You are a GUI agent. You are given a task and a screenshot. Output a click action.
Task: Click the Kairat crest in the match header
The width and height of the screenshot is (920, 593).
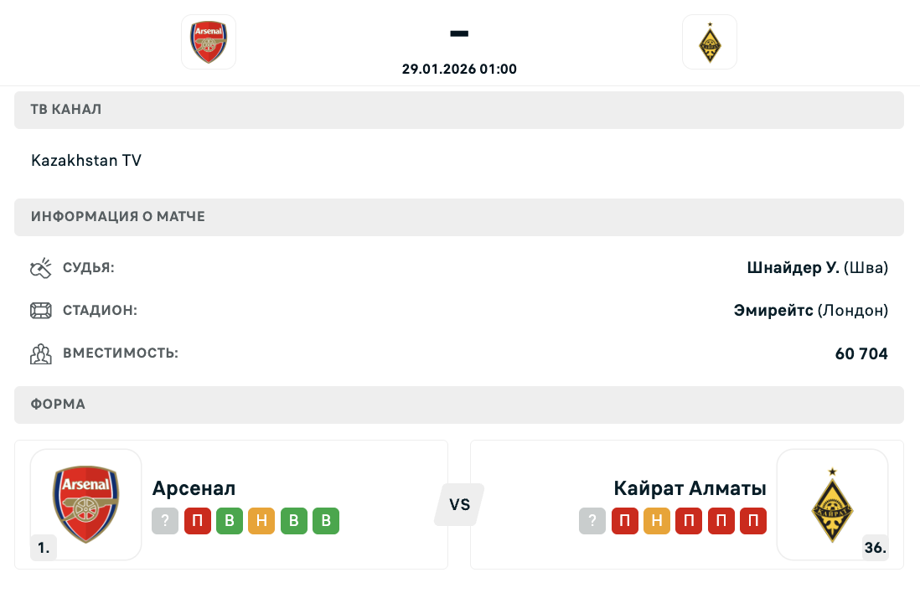click(x=709, y=42)
